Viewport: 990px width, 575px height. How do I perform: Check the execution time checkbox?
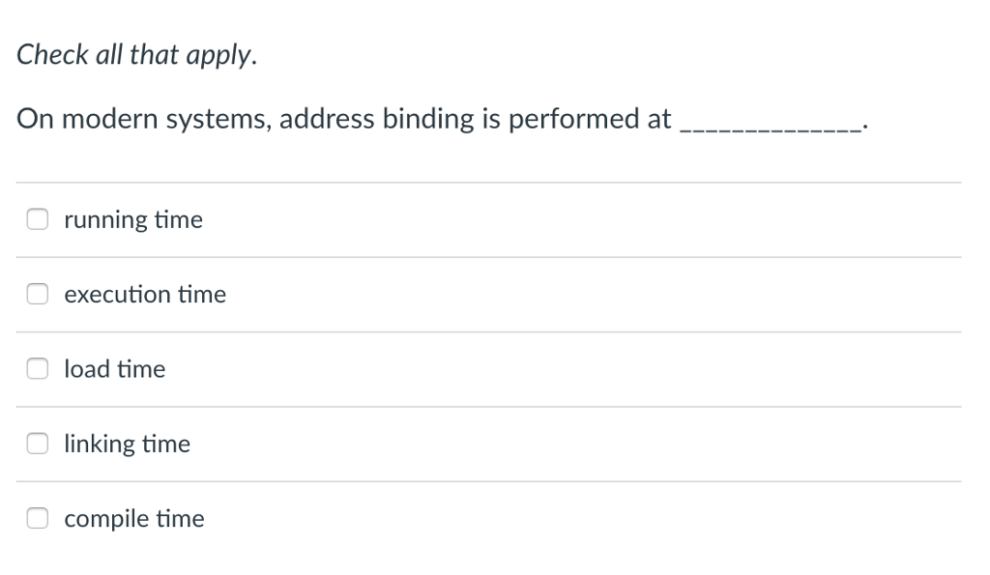pyautogui.click(x=37, y=294)
